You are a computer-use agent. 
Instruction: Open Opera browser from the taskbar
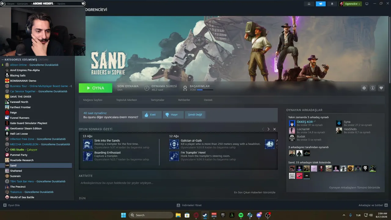click(196, 215)
